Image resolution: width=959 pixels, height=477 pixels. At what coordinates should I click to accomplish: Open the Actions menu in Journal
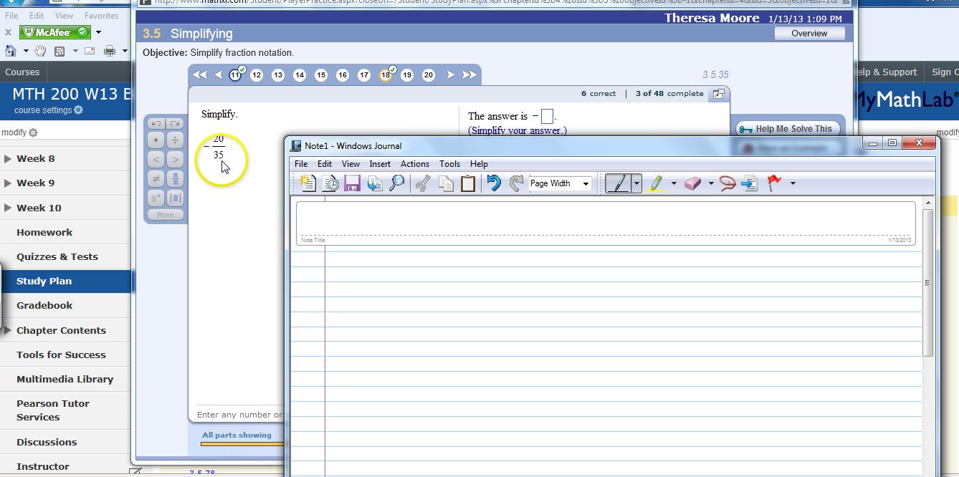tap(414, 164)
